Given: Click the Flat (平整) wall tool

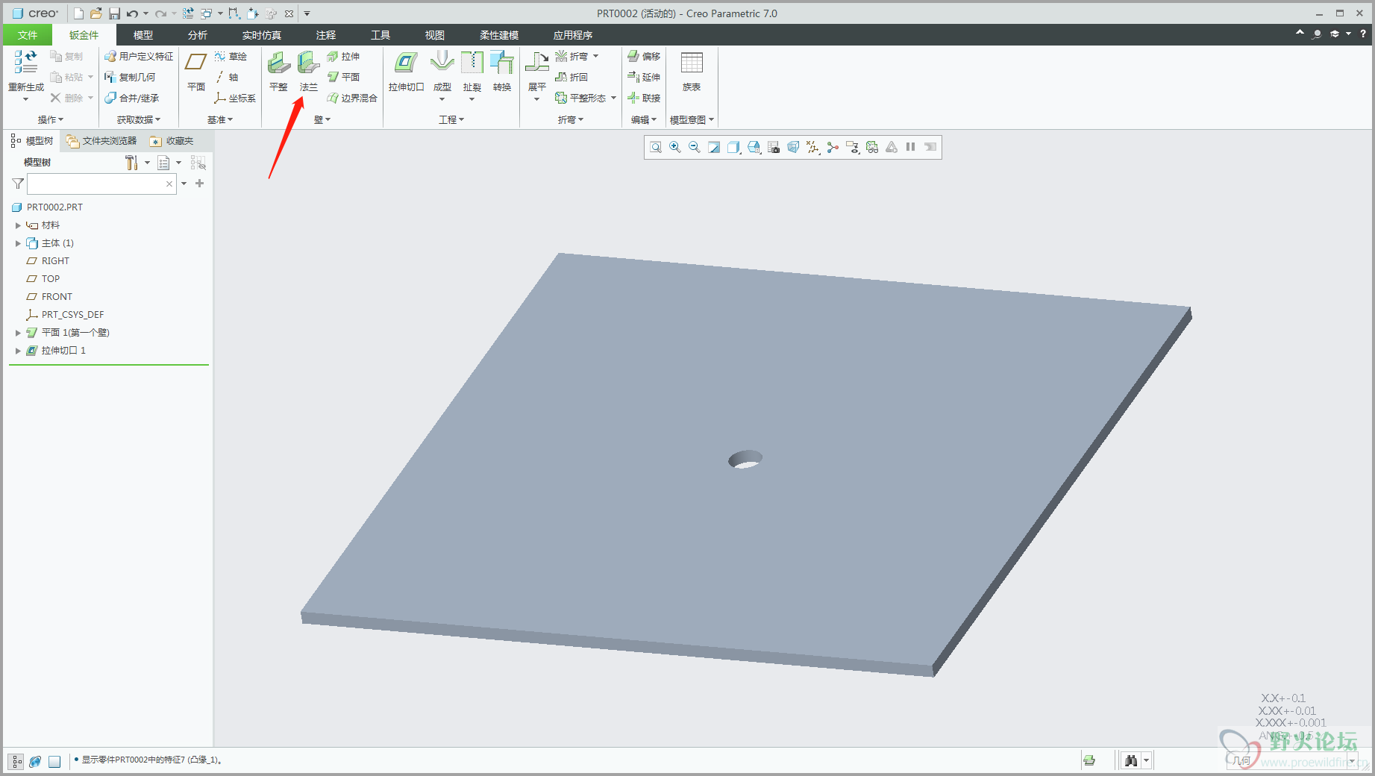Looking at the screenshot, I should (x=278, y=72).
